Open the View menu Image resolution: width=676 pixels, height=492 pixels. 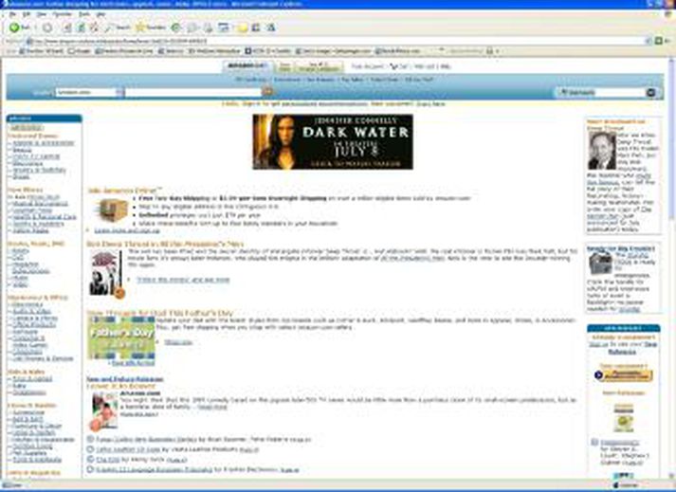click(42, 14)
